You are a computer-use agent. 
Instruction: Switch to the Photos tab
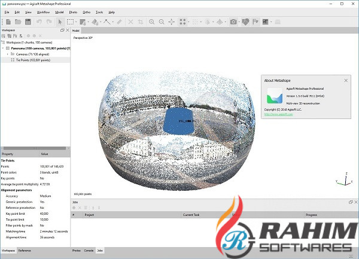[76, 251]
